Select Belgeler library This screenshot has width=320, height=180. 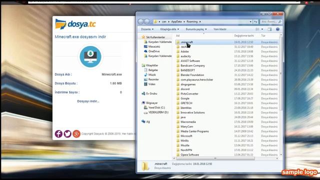click(153, 70)
